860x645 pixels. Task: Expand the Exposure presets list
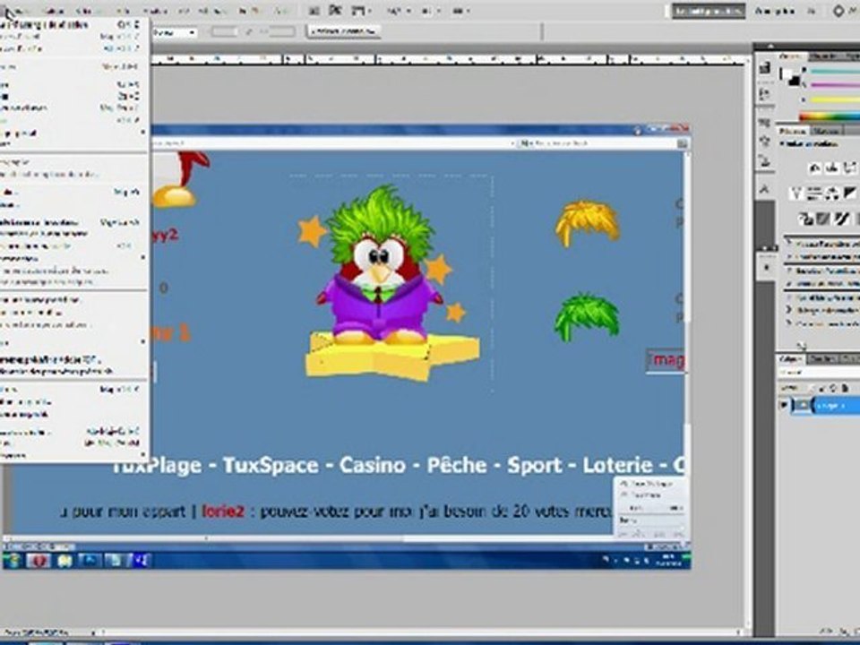789,271
